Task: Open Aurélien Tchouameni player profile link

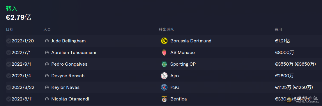Action: 74,53
